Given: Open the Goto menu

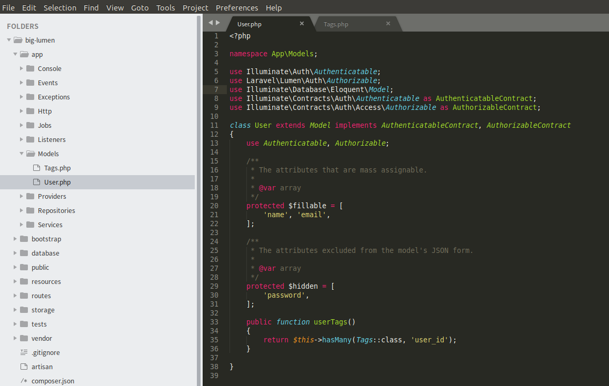Looking at the screenshot, I should point(140,8).
